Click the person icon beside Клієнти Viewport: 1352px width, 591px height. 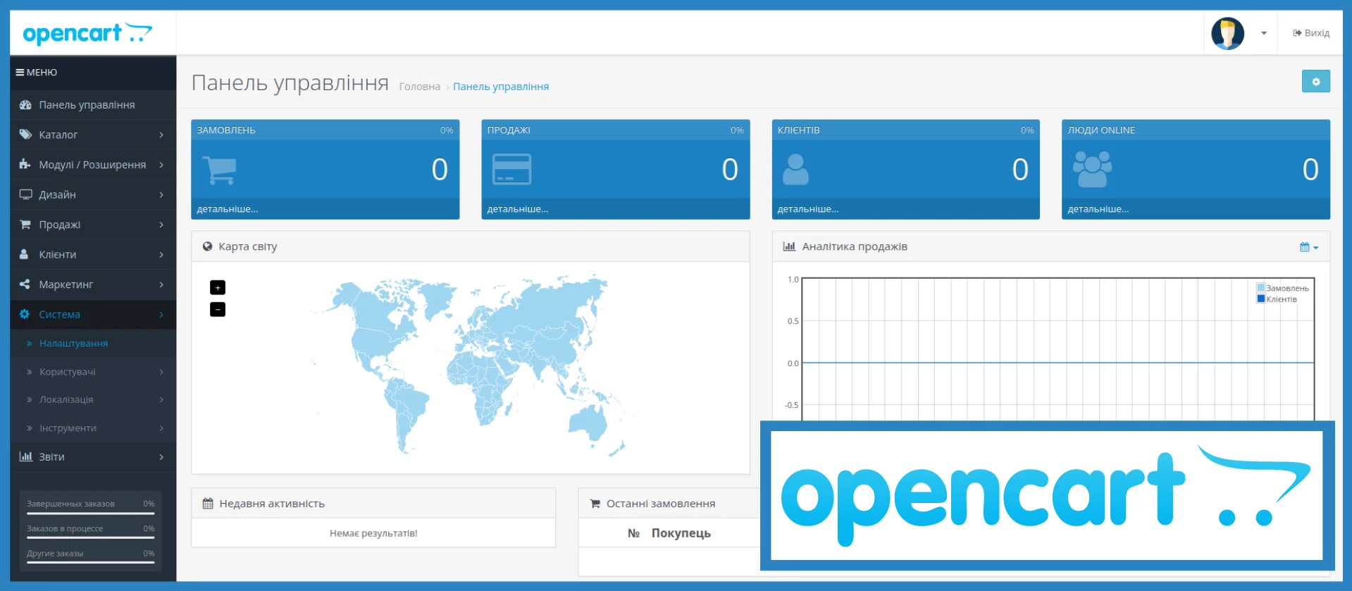(24, 254)
